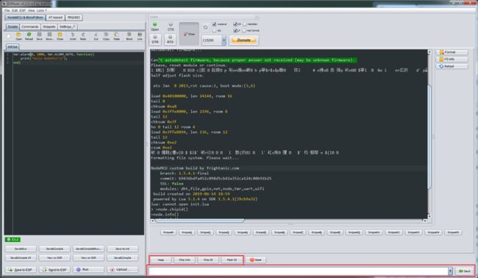
Task: Toggle the RTS line button
Action: click(170, 39)
